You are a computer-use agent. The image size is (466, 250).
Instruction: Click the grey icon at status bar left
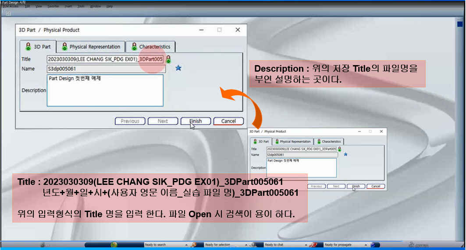point(43,245)
